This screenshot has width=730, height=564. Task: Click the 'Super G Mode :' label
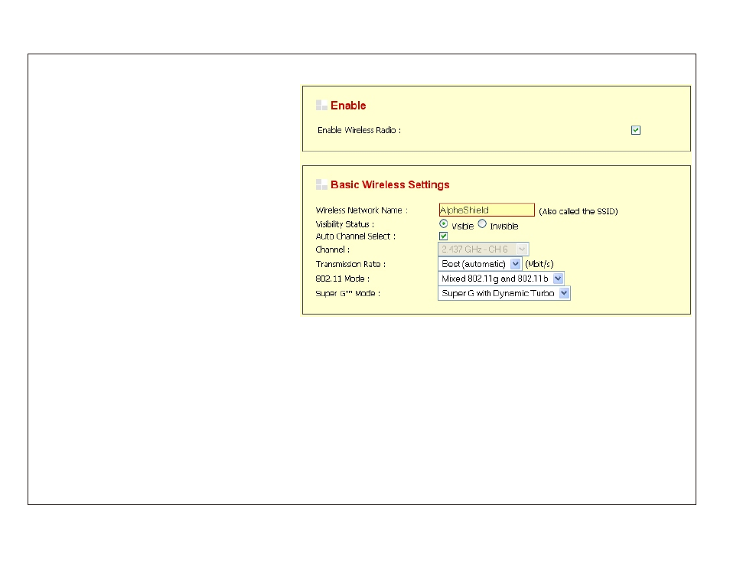pyautogui.click(x=347, y=293)
